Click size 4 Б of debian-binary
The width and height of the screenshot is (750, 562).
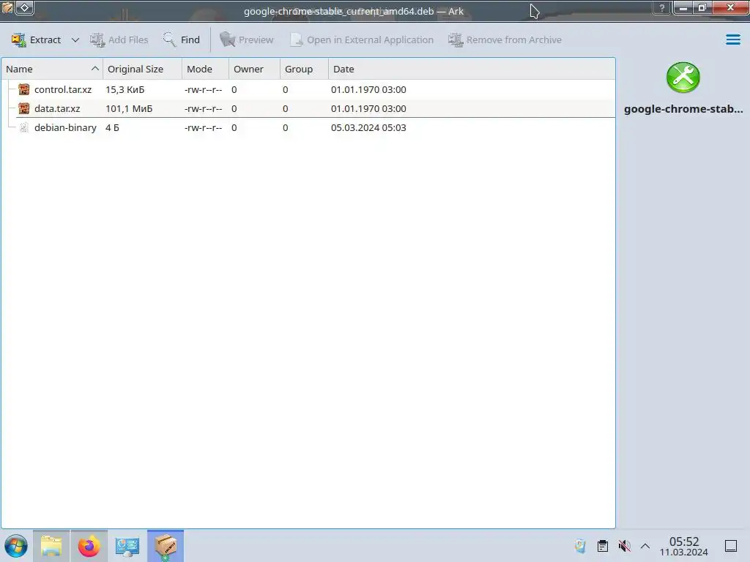(x=112, y=127)
